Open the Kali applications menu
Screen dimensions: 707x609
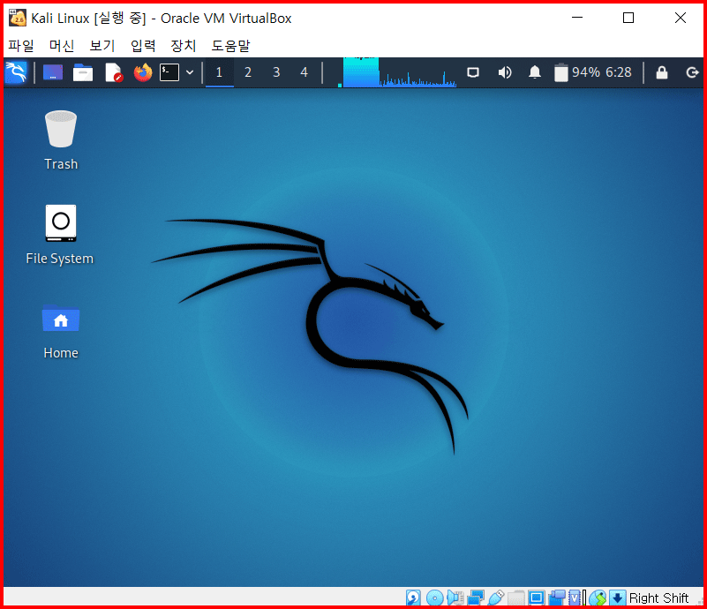pos(16,72)
